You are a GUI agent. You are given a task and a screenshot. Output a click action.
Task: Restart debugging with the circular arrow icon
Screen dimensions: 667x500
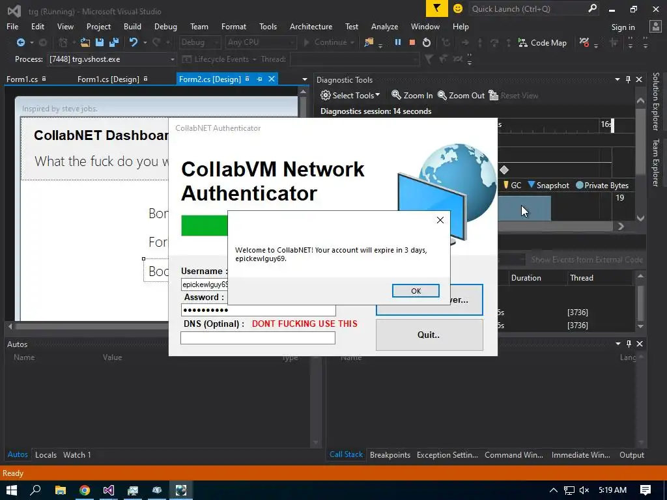(x=427, y=42)
